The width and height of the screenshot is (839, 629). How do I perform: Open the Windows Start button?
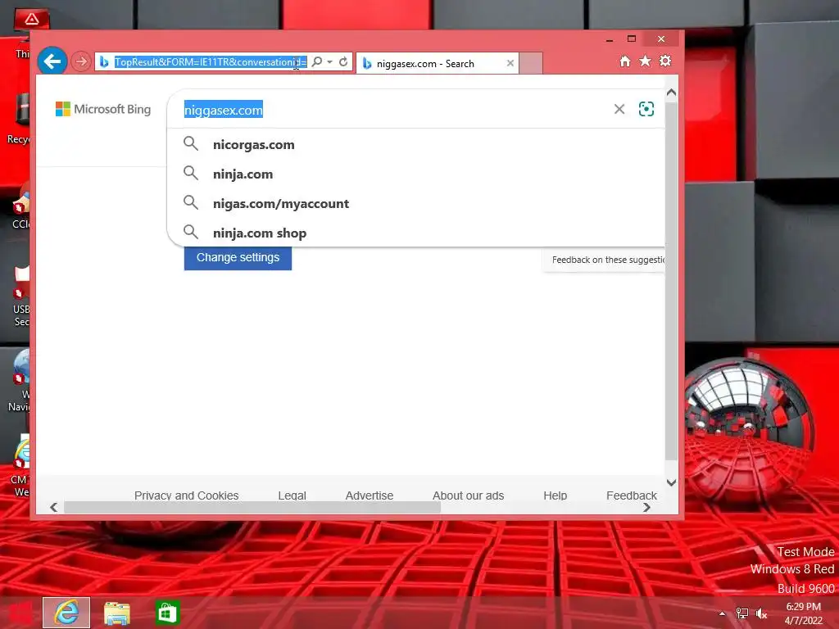(20, 613)
